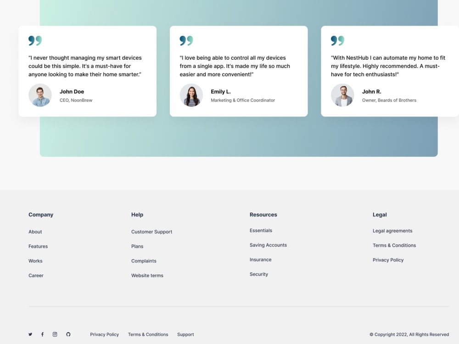Open the Works footer link
The image size is (459, 344).
[35, 261]
